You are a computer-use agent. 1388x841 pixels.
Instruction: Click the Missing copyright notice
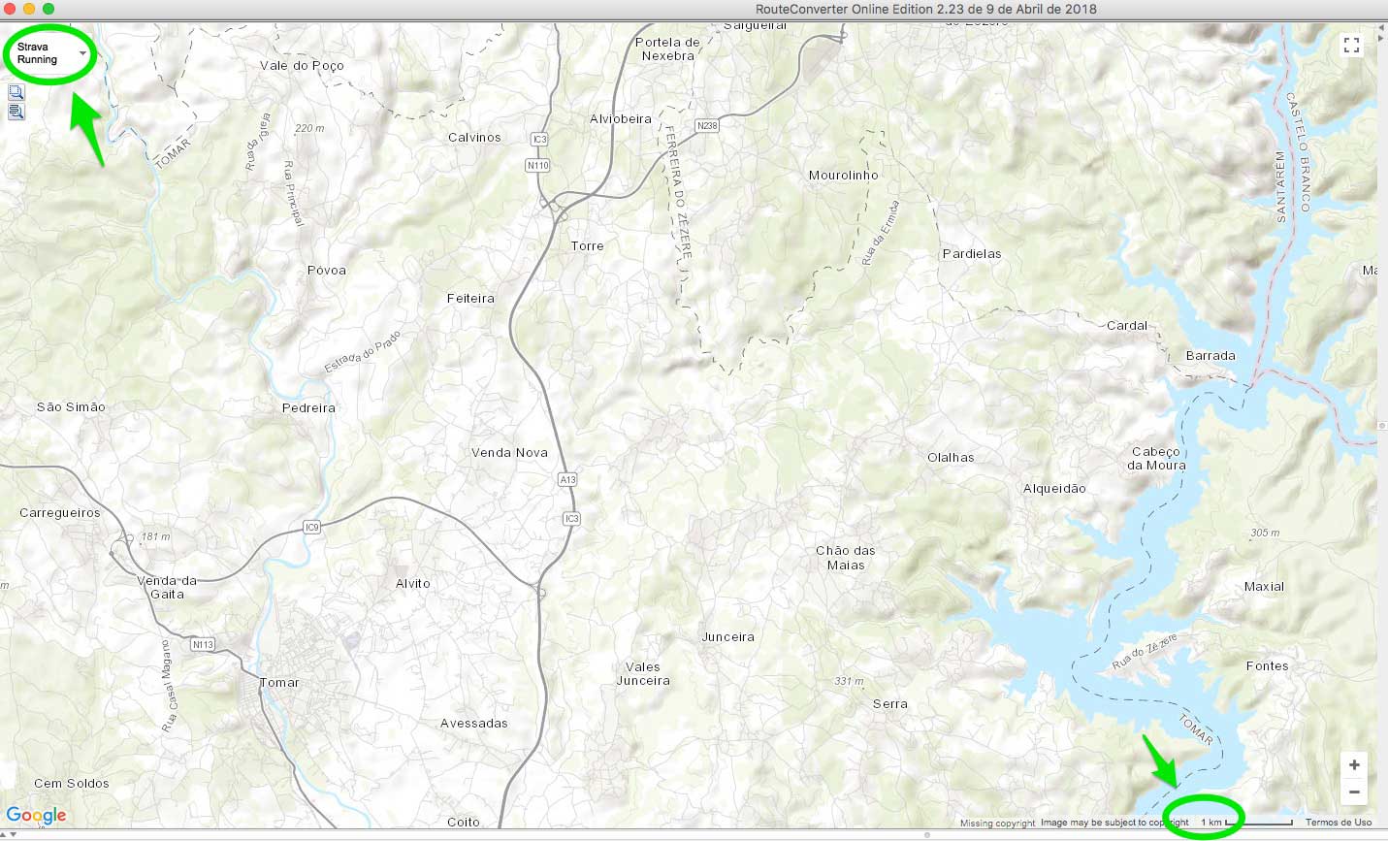pyautogui.click(x=997, y=824)
